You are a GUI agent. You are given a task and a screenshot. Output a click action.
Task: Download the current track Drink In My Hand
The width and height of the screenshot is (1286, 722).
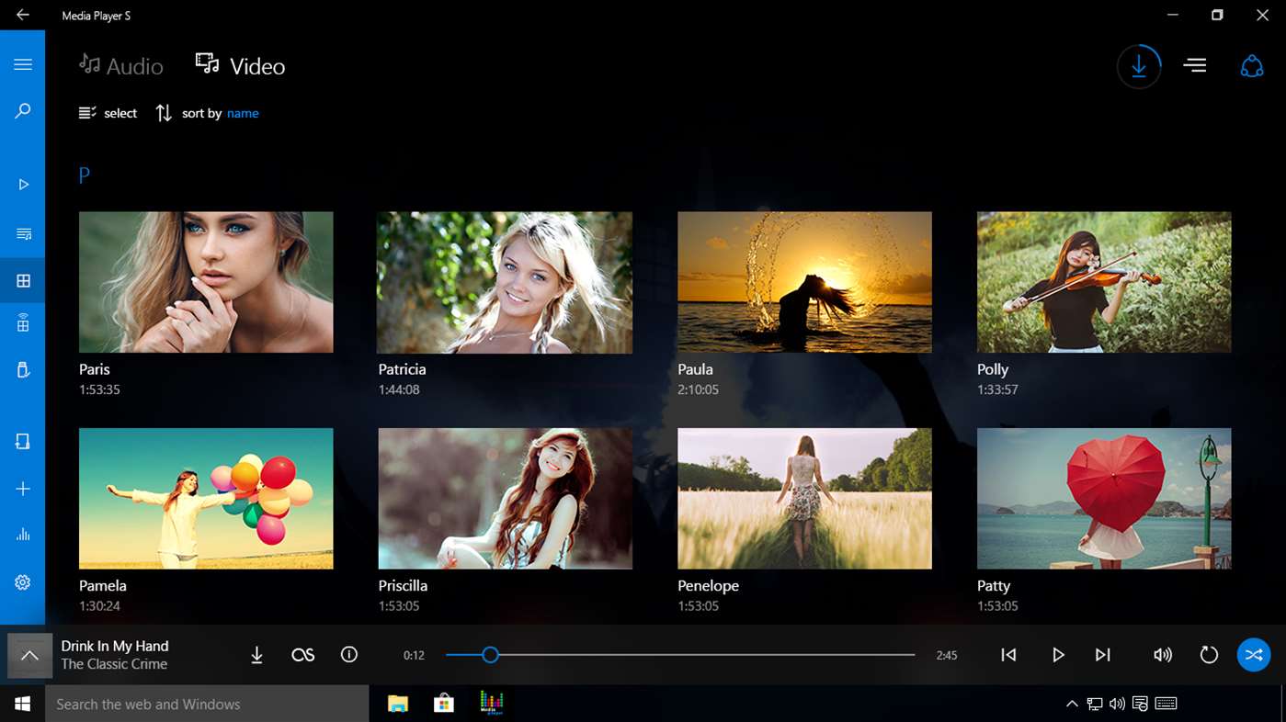pos(257,655)
